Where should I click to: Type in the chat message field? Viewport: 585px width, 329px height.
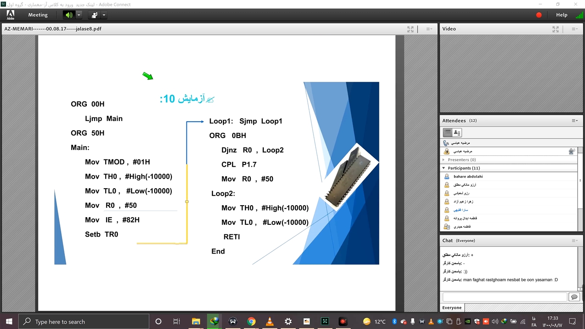[x=505, y=297]
